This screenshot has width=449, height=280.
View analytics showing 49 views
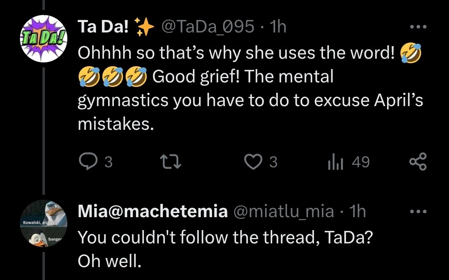click(349, 162)
